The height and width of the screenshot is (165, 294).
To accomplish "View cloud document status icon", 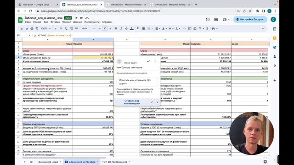I will [x=87, y=18].
